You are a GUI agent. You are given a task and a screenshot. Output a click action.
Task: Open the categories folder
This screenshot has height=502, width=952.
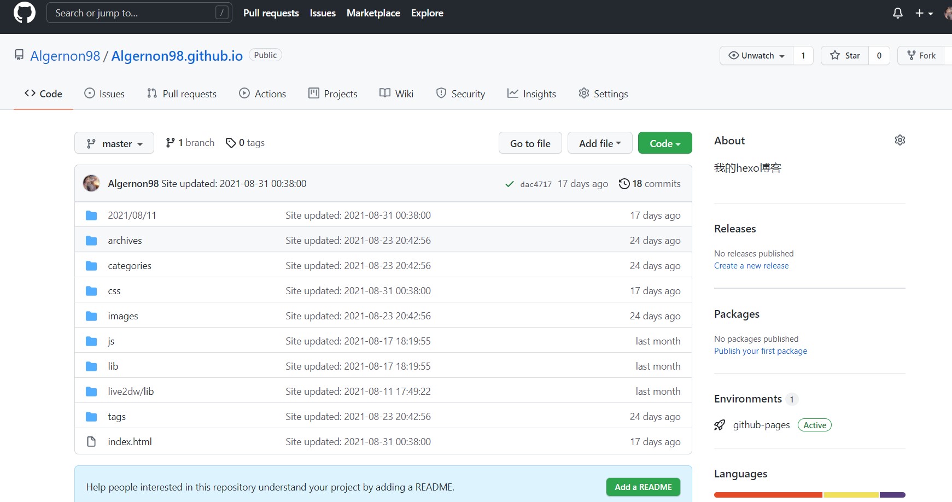point(130,266)
